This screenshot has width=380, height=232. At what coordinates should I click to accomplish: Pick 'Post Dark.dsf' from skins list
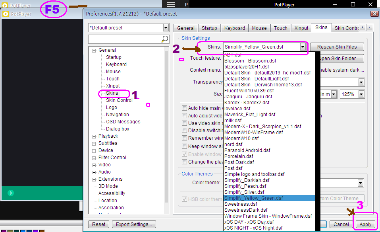point(269,162)
